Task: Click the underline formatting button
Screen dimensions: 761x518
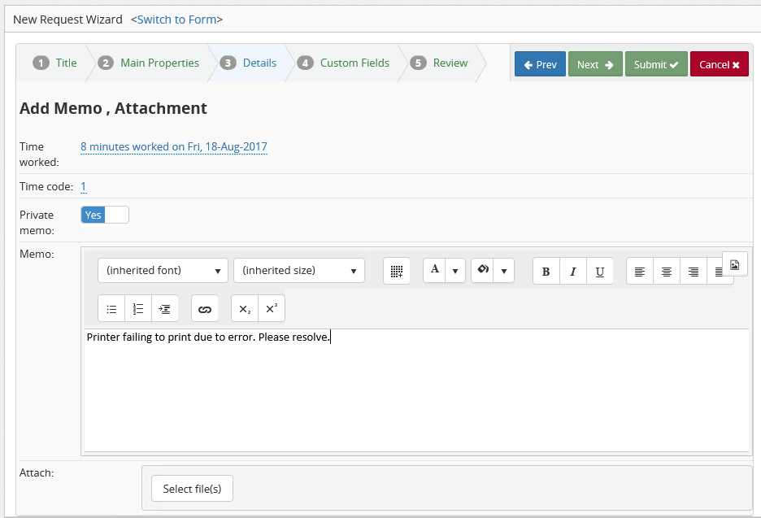Action: click(x=599, y=272)
